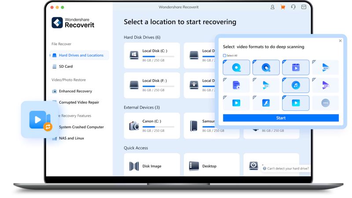Viewport: 352px width, 198px height.
Task: Click the Quick Access heading
Action: click(136, 148)
